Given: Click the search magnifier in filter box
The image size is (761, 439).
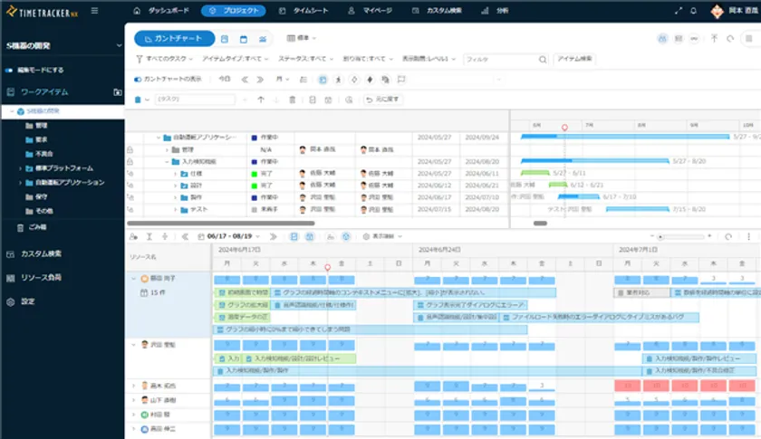Looking at the screenshot, I should [x=543, y=59].
